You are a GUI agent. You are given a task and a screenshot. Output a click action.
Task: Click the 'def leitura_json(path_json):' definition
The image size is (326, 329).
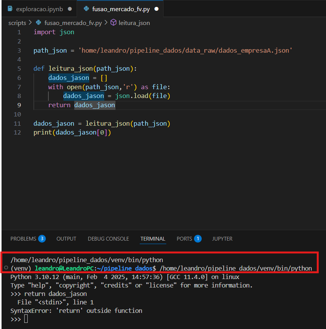(85, 69)
